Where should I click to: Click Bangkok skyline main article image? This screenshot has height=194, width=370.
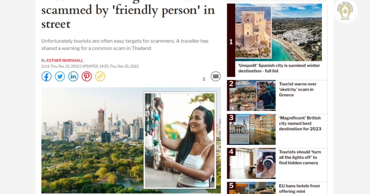pos(92,140)
